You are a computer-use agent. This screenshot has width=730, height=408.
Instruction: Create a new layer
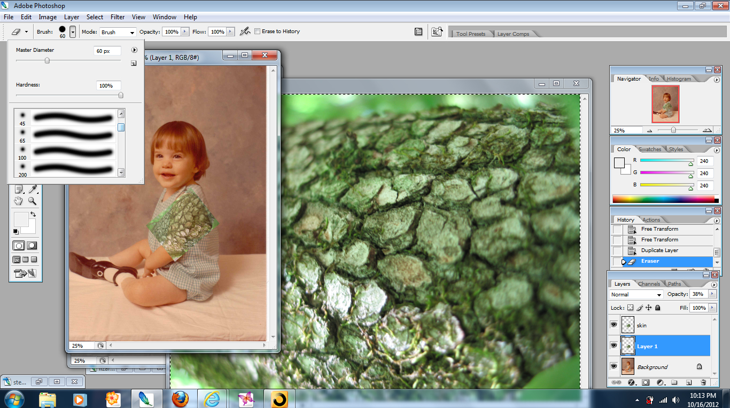click(689, 382)
